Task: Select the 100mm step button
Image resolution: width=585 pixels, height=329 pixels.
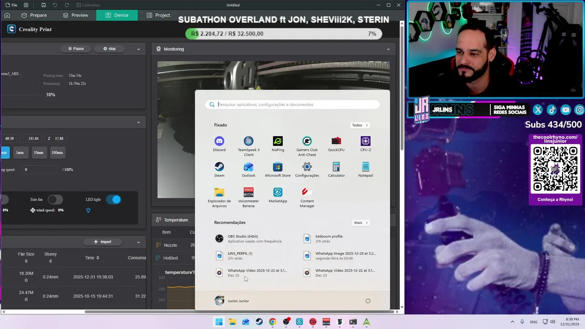Action: (57, 153)
